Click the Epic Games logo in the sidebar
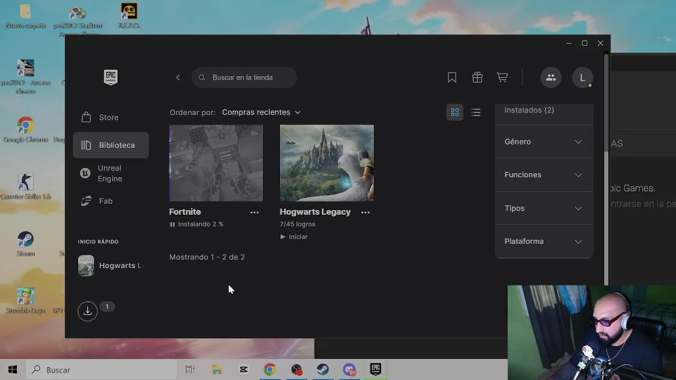 (x=110, y=77)
